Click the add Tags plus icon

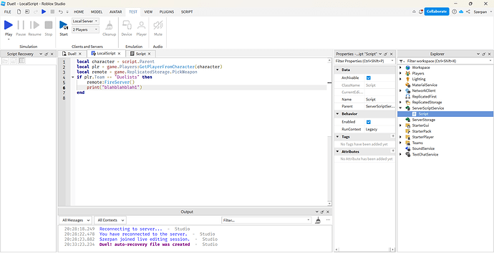tap(392, 136)
